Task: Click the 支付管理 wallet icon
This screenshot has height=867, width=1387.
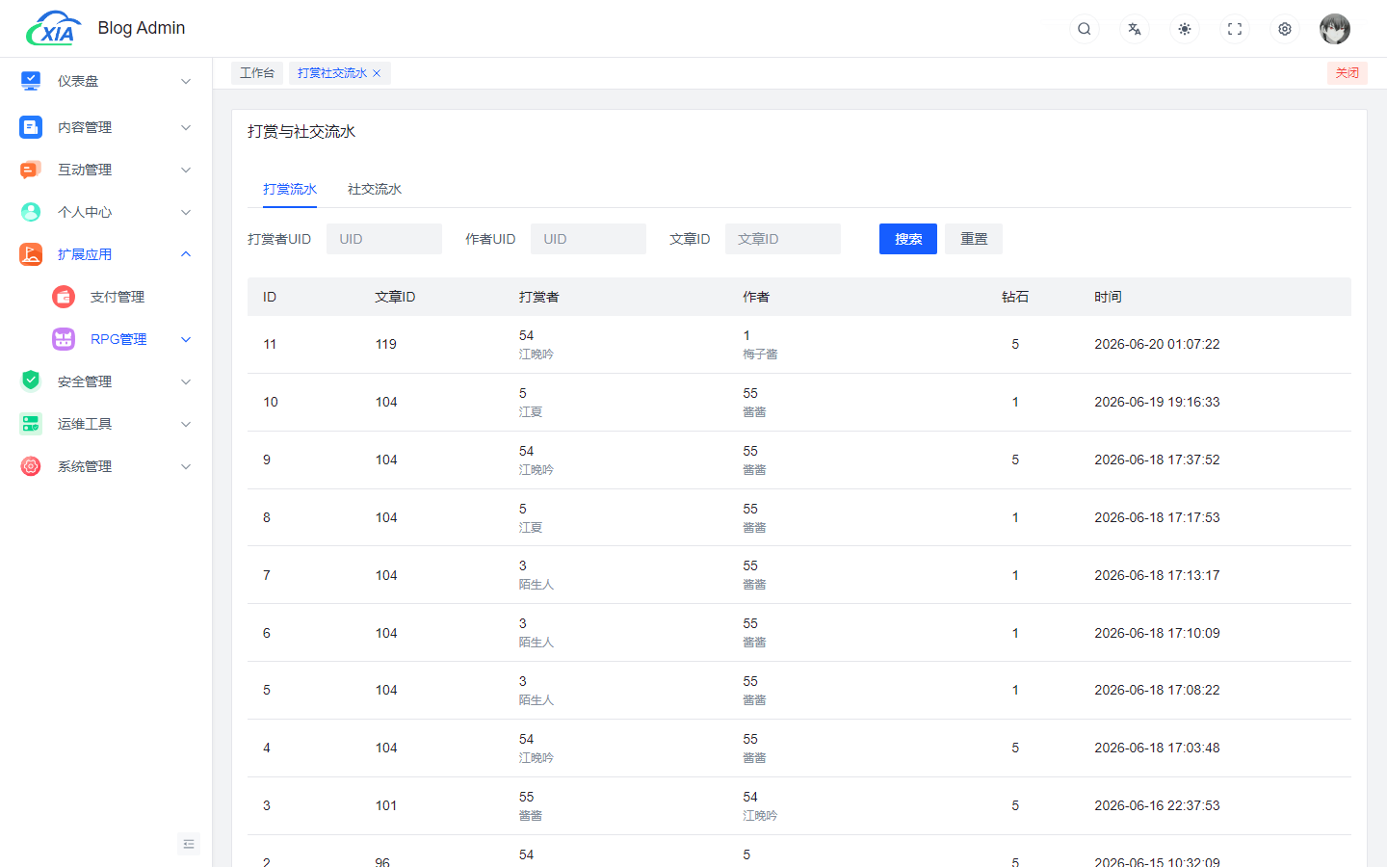Action: pyautogui.click(x=64, y=297)
